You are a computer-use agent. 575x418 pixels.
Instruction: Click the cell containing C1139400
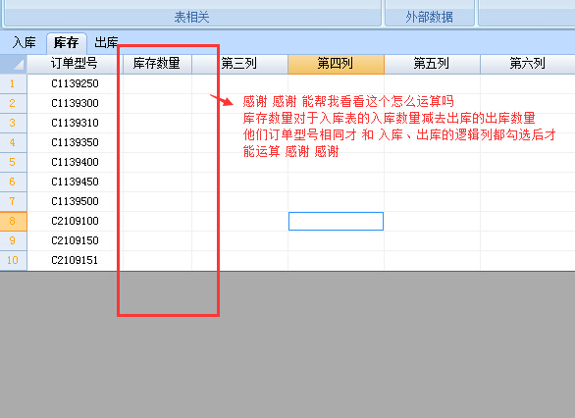[x=75, y=162]
